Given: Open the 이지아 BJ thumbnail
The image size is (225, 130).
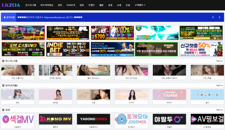Looking at the screenshot, I should point(131,95).
